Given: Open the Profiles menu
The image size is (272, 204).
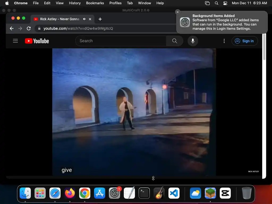Looking at the screenshot, I should coord(115,3).
